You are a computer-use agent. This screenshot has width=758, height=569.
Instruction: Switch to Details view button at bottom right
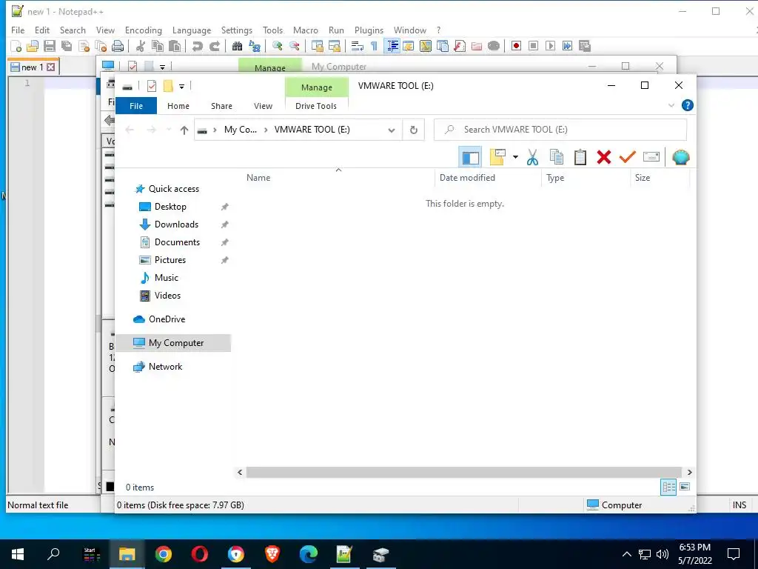(668, 488)
